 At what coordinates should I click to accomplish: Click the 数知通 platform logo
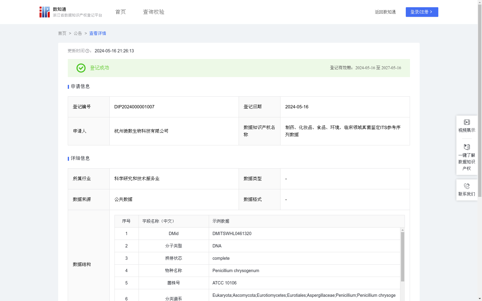point(71,12)
